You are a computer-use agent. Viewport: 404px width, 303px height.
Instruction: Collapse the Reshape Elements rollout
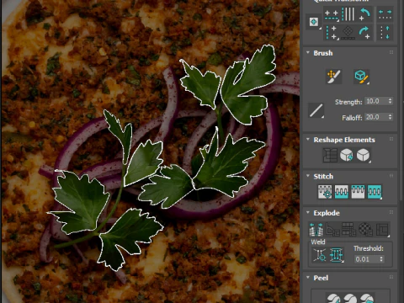click(308, 140)
